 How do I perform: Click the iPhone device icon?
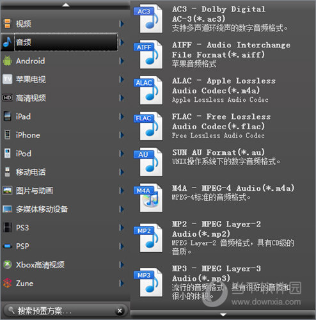[x=7, y=135]
